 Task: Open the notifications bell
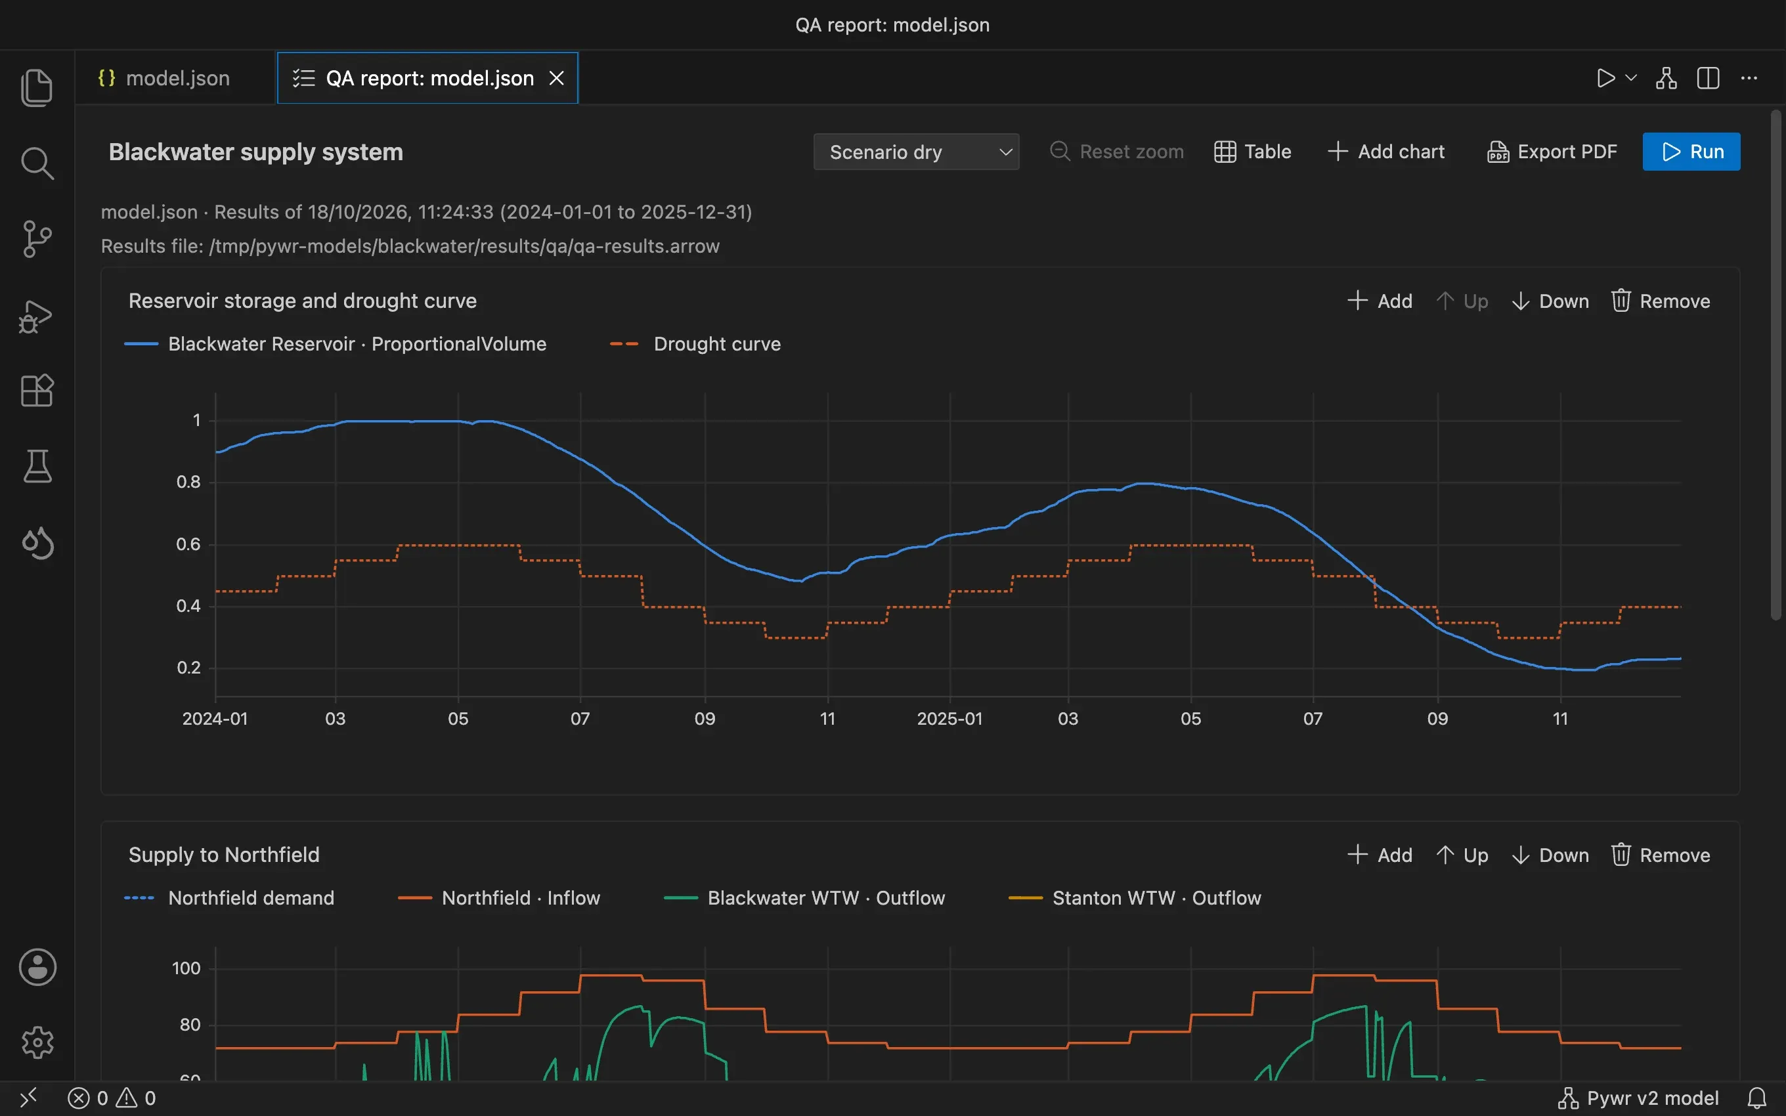(x=1757, y=1098)
